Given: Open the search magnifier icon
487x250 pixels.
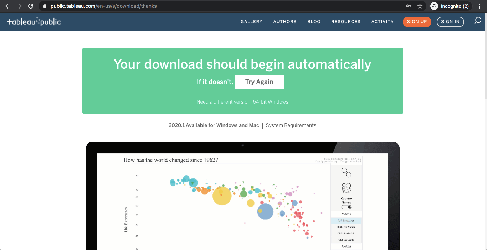Looking at the screenshot, I should click(477, 21).
